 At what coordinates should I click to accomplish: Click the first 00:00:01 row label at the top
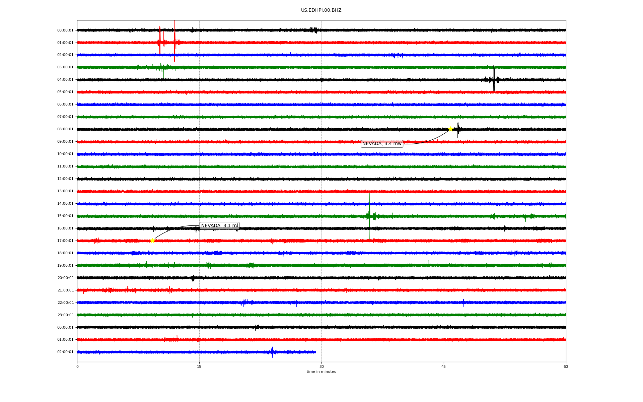coord(65,30)
